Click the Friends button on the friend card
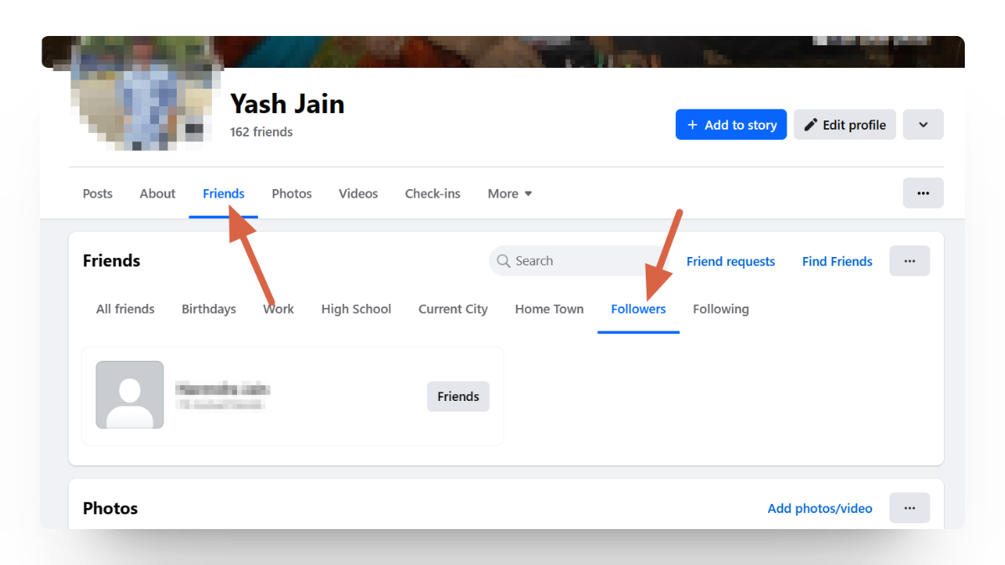The width and height of the screenshot is (1005, 565). click(x=458, y=396)
